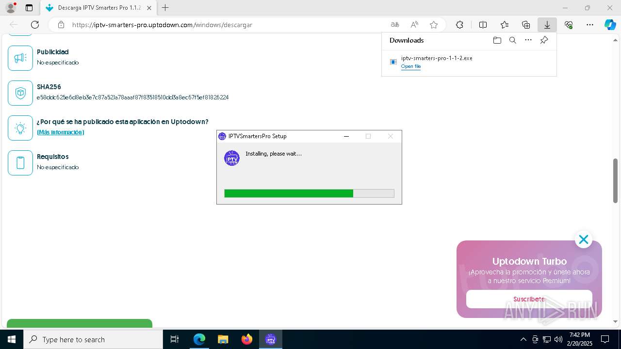Image resolution: width=621 pixels, height=349 pixels.
Task: Click the SHA256 hash value text
Action: tap(132, 97)
